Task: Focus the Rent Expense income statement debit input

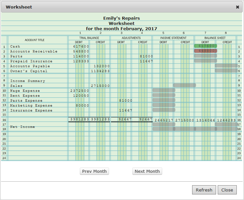Action: 164,95
